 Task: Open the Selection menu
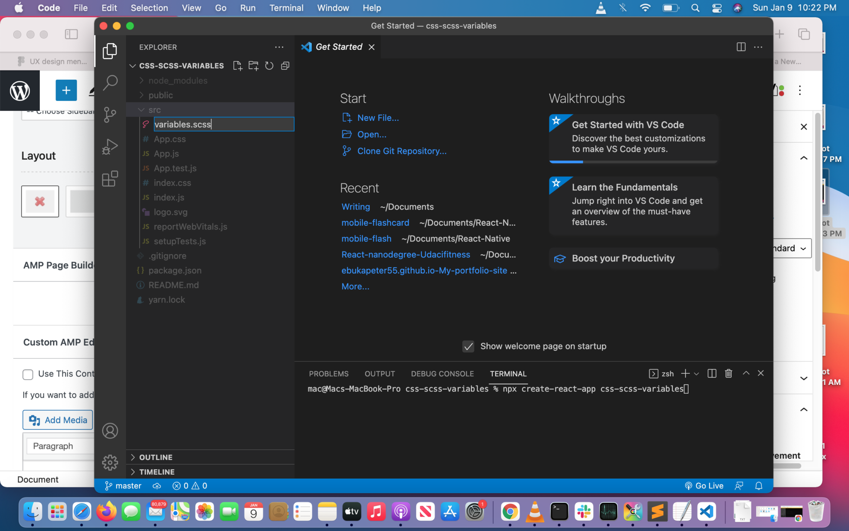(x=149, y=8)
